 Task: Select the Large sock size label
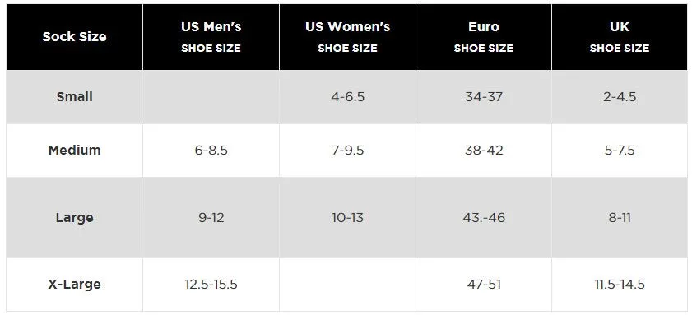tap(74, 217)
